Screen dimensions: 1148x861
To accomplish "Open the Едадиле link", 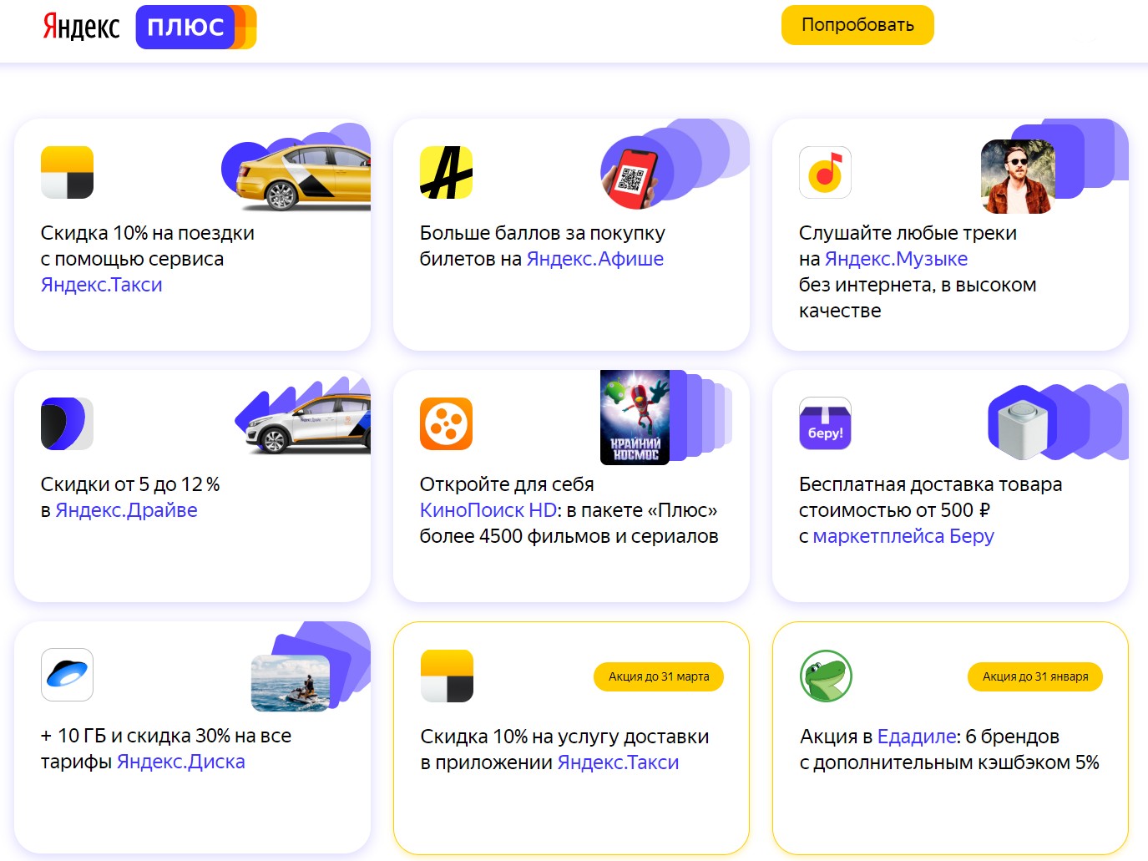I will (917, 737).
